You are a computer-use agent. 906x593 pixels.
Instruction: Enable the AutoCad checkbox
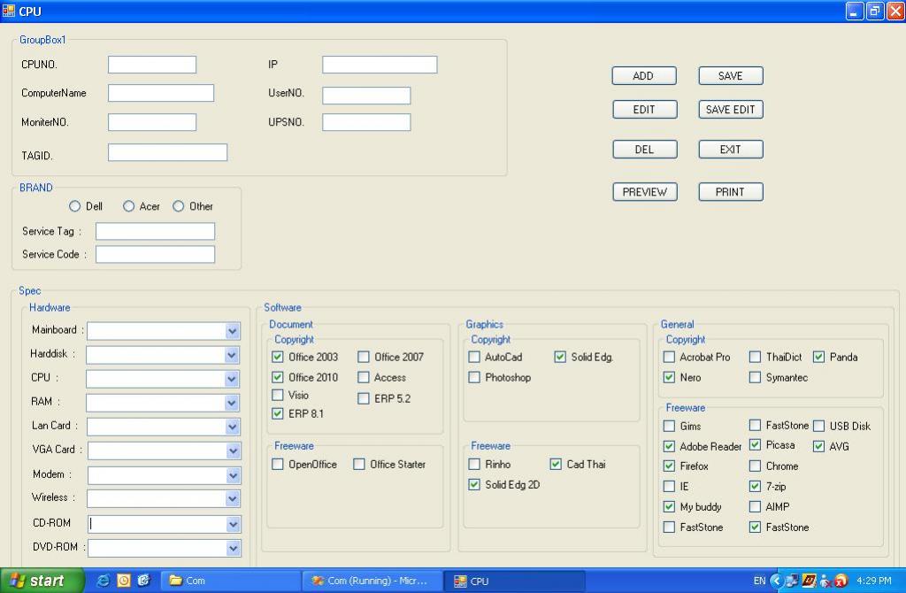[474, 357]
